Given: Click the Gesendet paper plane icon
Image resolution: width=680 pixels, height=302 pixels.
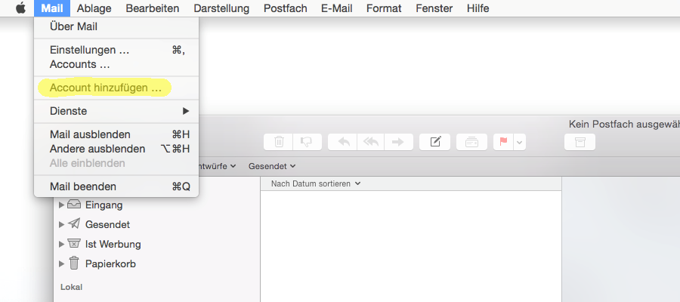Looking at the screenshot, I should [74, 224].
